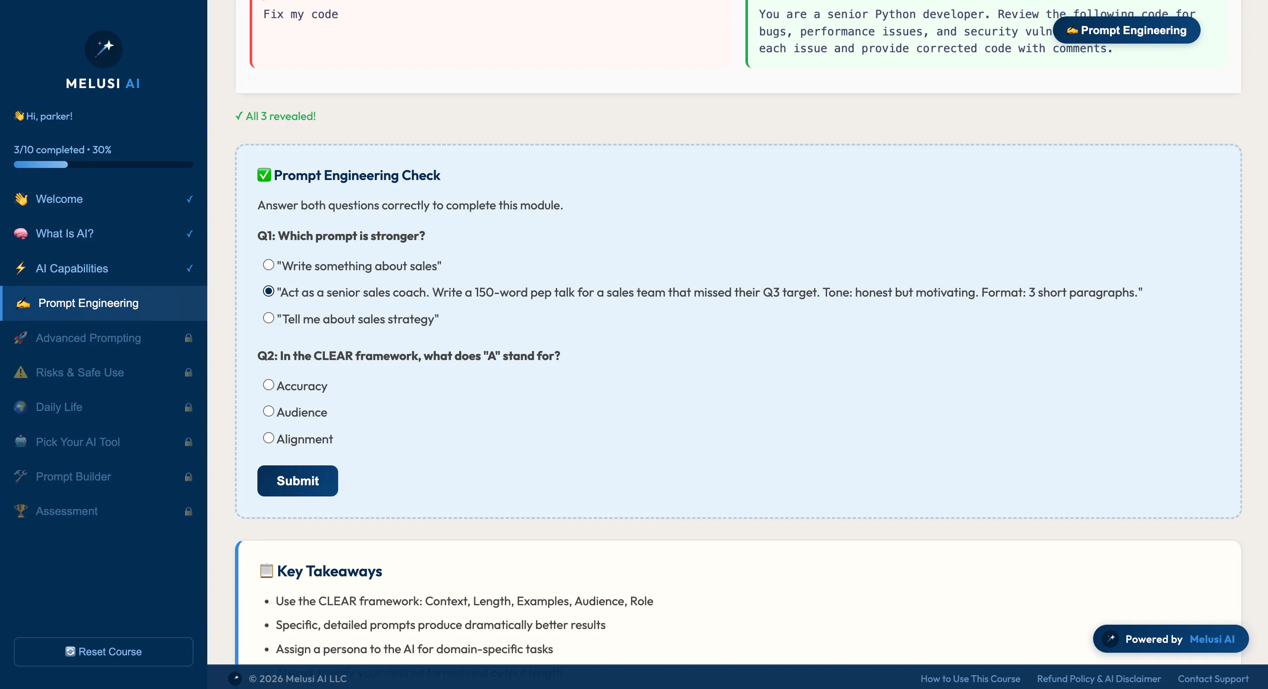Click the Daily Life lock icon
The height and width of the screenshot is (689, 1268).
pos(189,407)
